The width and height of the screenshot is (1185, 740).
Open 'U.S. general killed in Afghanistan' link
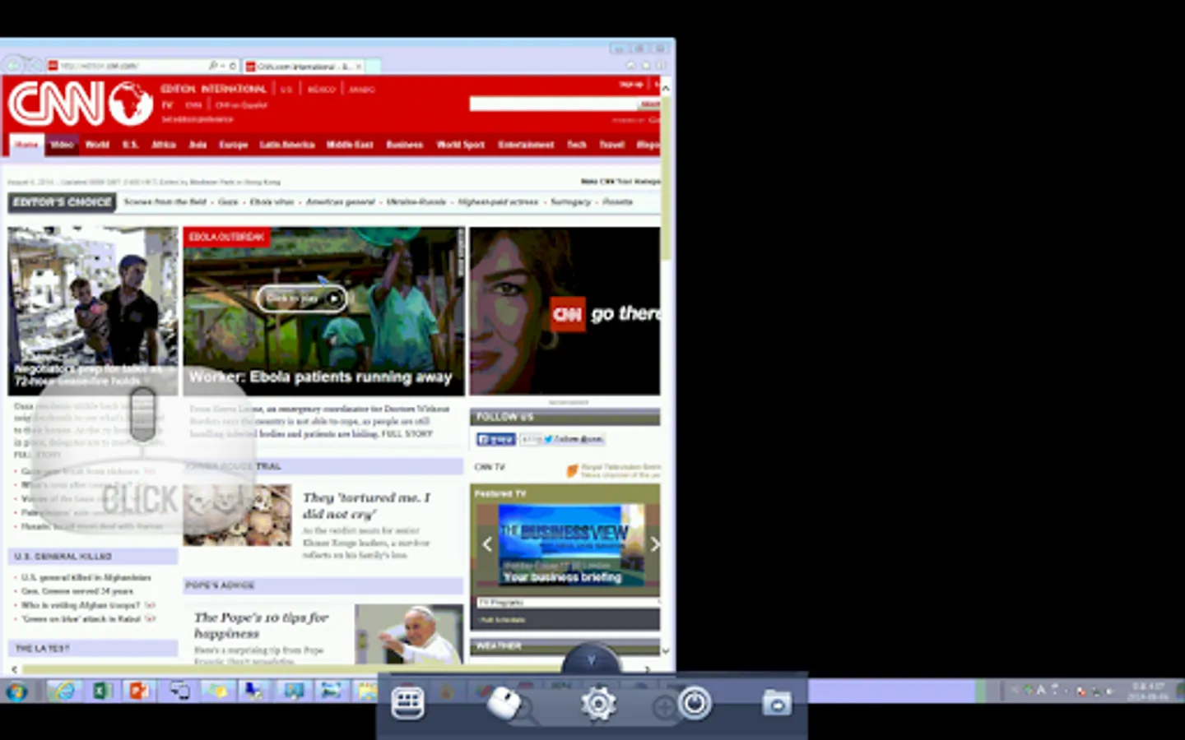pyautogui.click(x=86, y=577)
